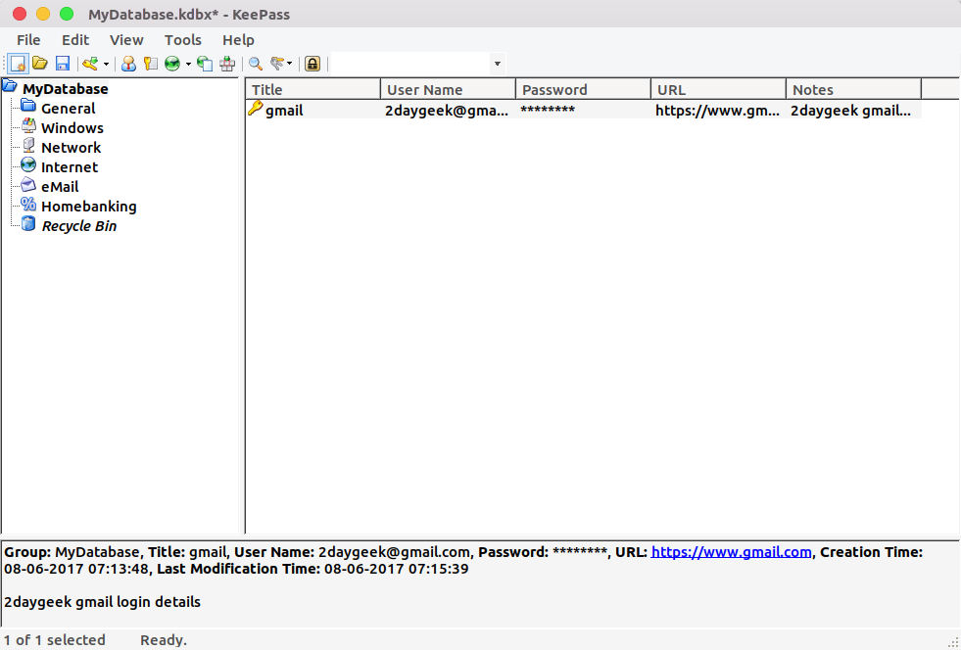Click the Recycle Bin trash icon
The height and width of the screenshot is (650, 961).
pyautogui.click(x=28, y=223)
